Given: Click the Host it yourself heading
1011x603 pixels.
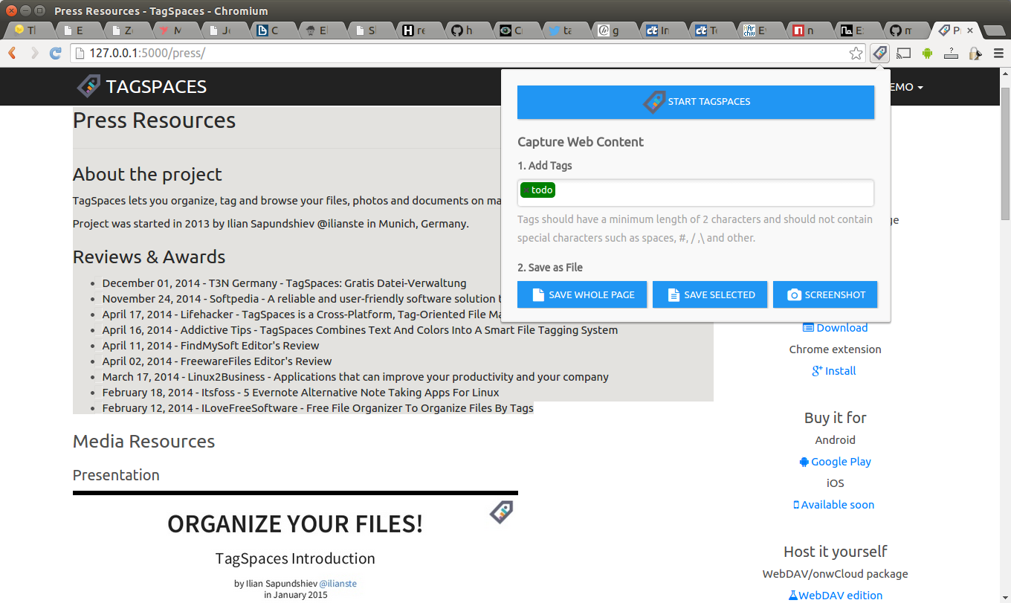Looking at the screenshot, I should [x=835, y=552].
